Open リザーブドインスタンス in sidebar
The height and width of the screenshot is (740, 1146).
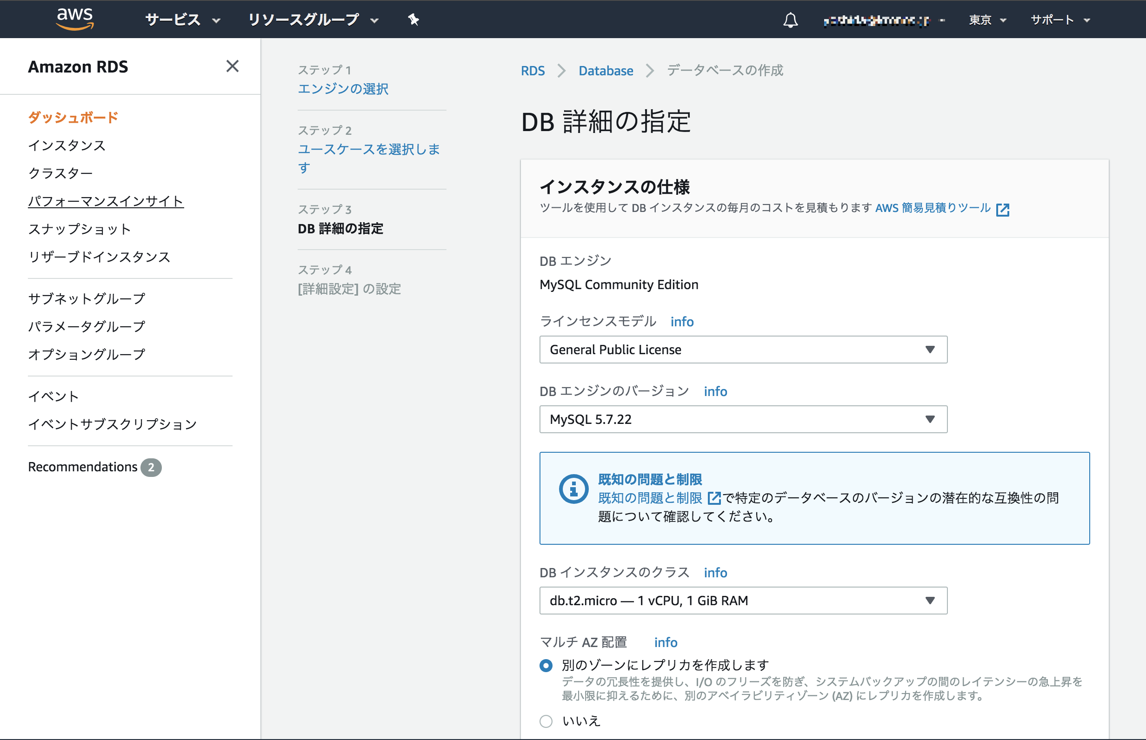99,257
